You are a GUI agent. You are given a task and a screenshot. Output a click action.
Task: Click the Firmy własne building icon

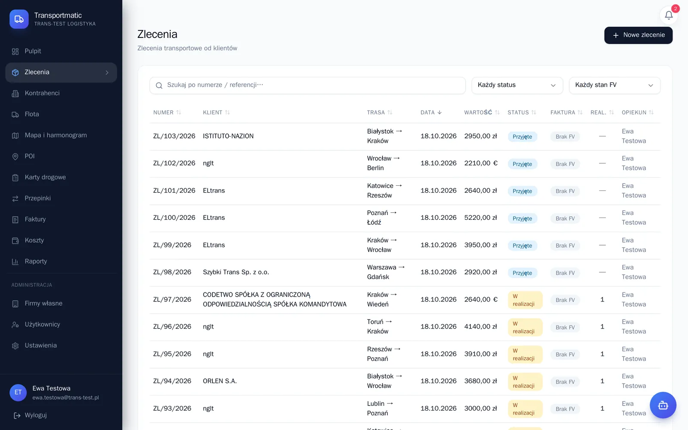click(15, 304)
